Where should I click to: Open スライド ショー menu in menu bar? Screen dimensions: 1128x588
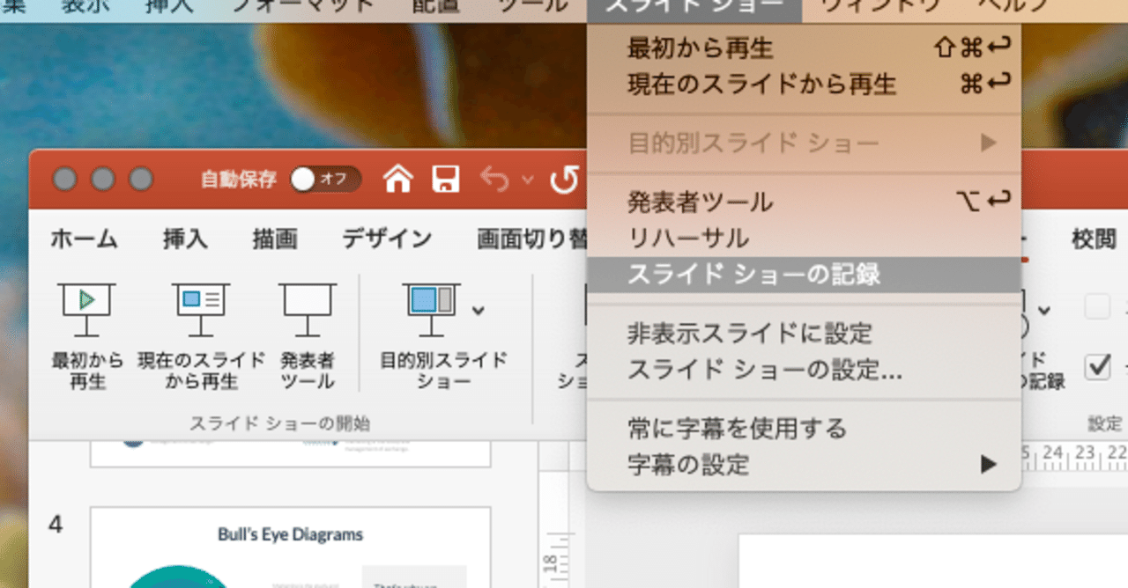[694, 7]
